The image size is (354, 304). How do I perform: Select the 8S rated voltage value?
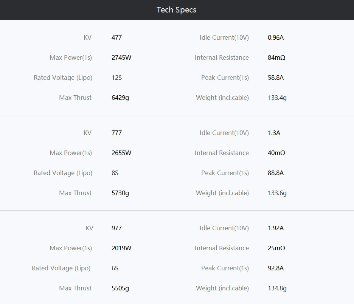pos(115,173)
